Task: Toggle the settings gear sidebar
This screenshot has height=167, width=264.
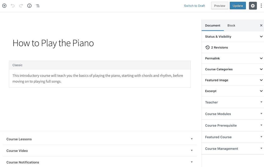Action: pyautogui.click(x=253, y=6)
